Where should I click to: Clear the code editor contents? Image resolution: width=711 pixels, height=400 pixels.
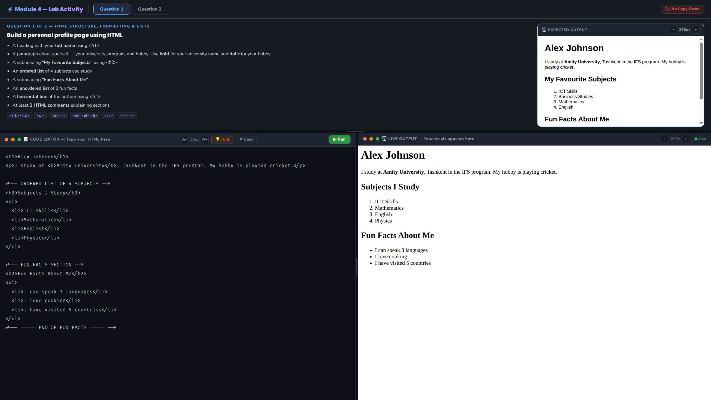(x=247, y=139)
